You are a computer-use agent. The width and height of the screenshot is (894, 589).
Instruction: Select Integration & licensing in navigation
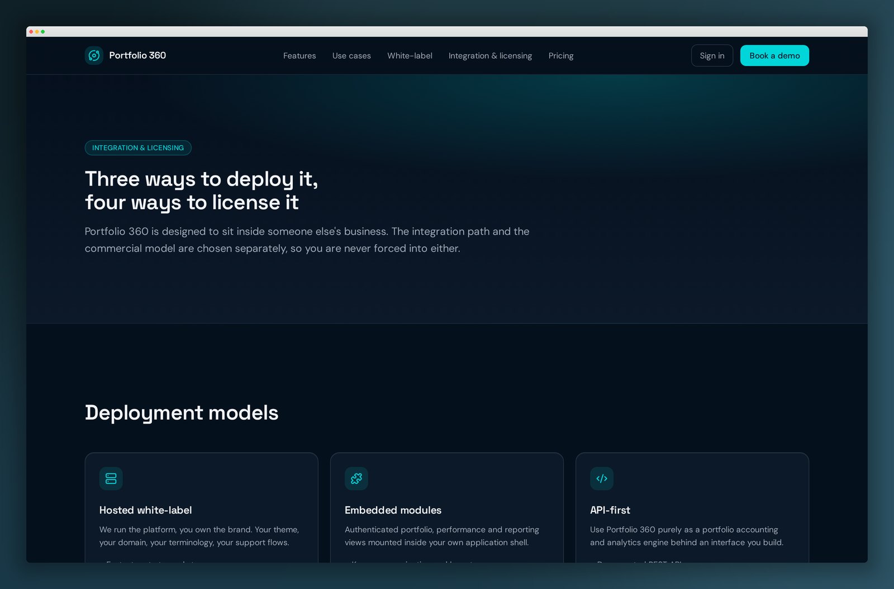tap(490, 56)
